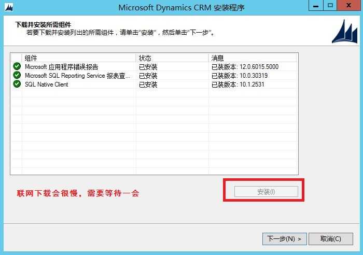Click the heading 下载并安装所需组件
This screenshot has width=363, height=255.
pyautogui.click(x=43, y=24)
